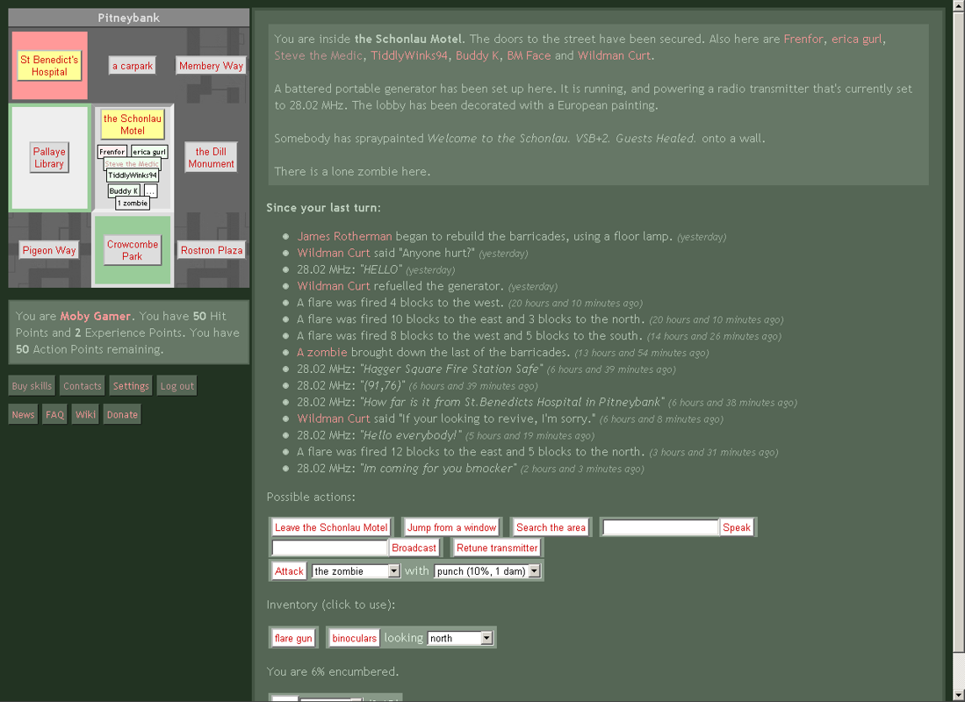The image size is (965, 702).
Task: Select the Rostron Plaza map square
Action: coord(211,250)
